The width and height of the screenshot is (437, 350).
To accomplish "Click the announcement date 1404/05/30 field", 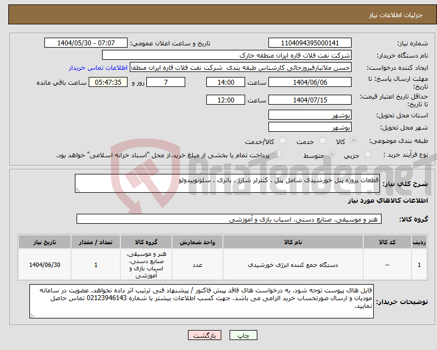I will (86, 43).
